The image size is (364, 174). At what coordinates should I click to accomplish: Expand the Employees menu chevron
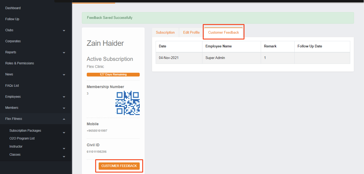coord(64,97)
